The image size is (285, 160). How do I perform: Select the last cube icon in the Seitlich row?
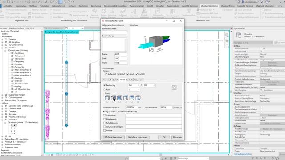coord(138,98)
